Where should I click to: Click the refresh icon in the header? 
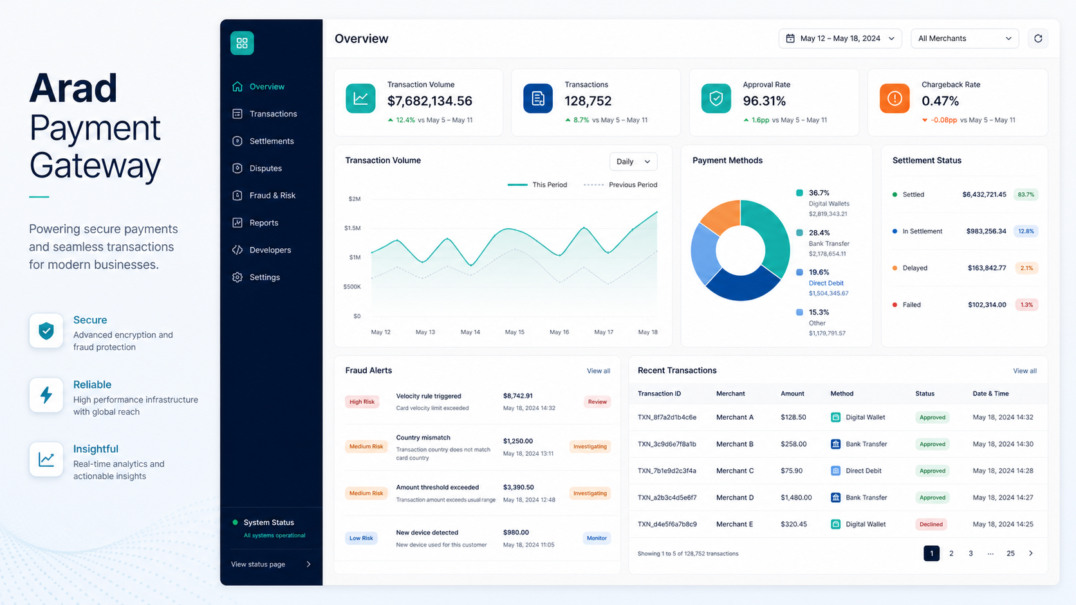(1037, 39)
